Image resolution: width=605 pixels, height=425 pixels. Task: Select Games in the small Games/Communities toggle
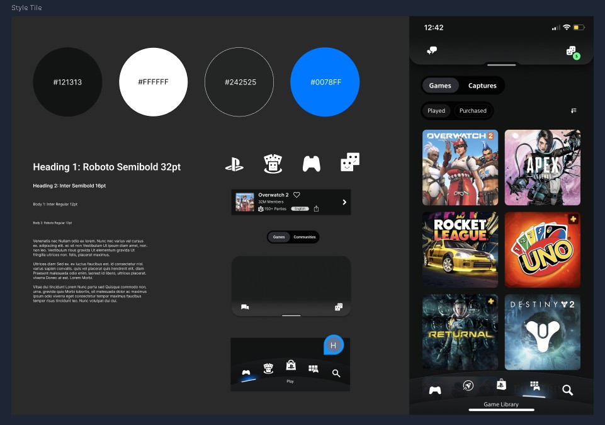(x=279, y=237)
